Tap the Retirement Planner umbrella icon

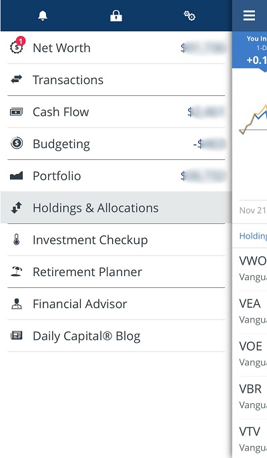click(x=17, y=271)
